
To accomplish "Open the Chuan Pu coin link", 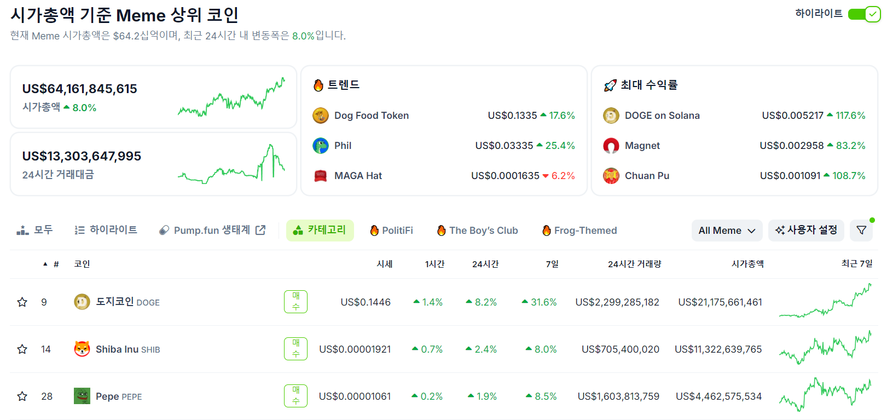I will point(647,176).
